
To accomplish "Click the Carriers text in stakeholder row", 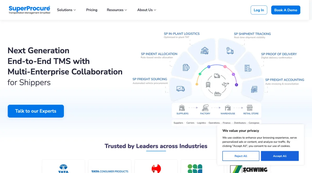I will pyautogui.click(x=190, y=123).
